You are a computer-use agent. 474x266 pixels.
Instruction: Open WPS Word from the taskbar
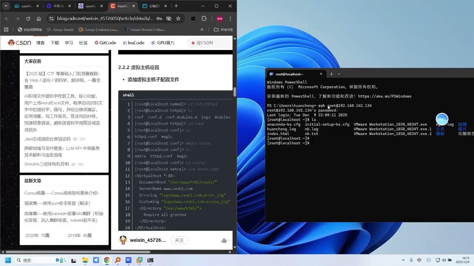click(x=128, y=260)
